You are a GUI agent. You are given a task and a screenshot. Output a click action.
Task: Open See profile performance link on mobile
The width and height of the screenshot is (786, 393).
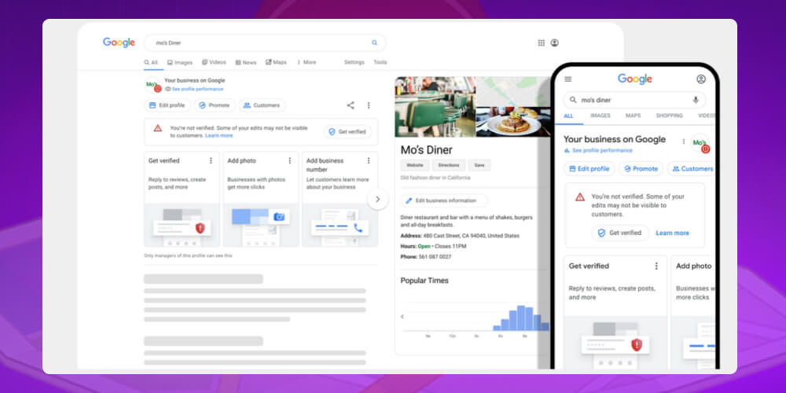click(602, 150)
